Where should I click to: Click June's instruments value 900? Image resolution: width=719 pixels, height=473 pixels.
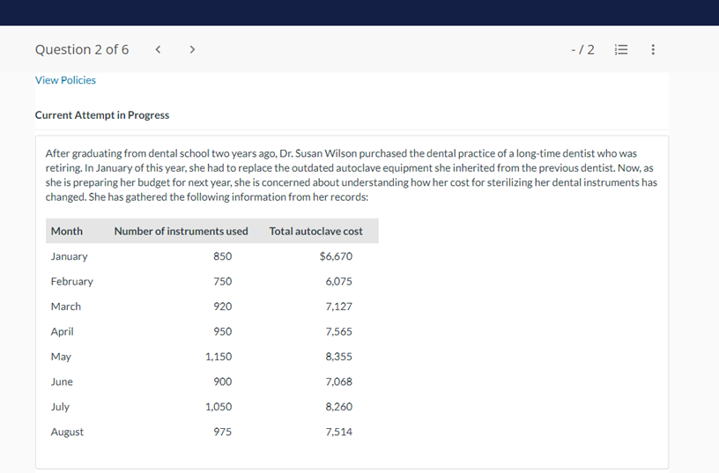[222, 381]
